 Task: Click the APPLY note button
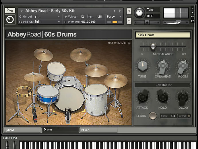point(185,116)
